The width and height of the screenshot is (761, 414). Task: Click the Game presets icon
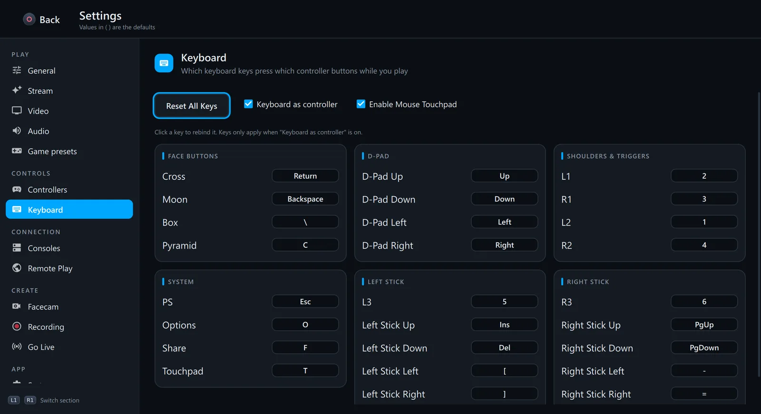pyautogui.click(x=17, y=151)
